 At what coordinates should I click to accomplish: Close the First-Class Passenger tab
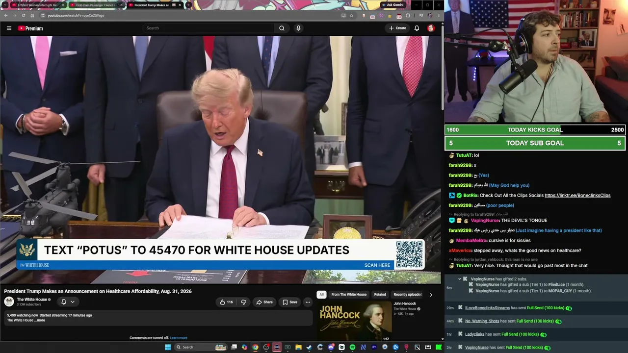pos(122,5)
